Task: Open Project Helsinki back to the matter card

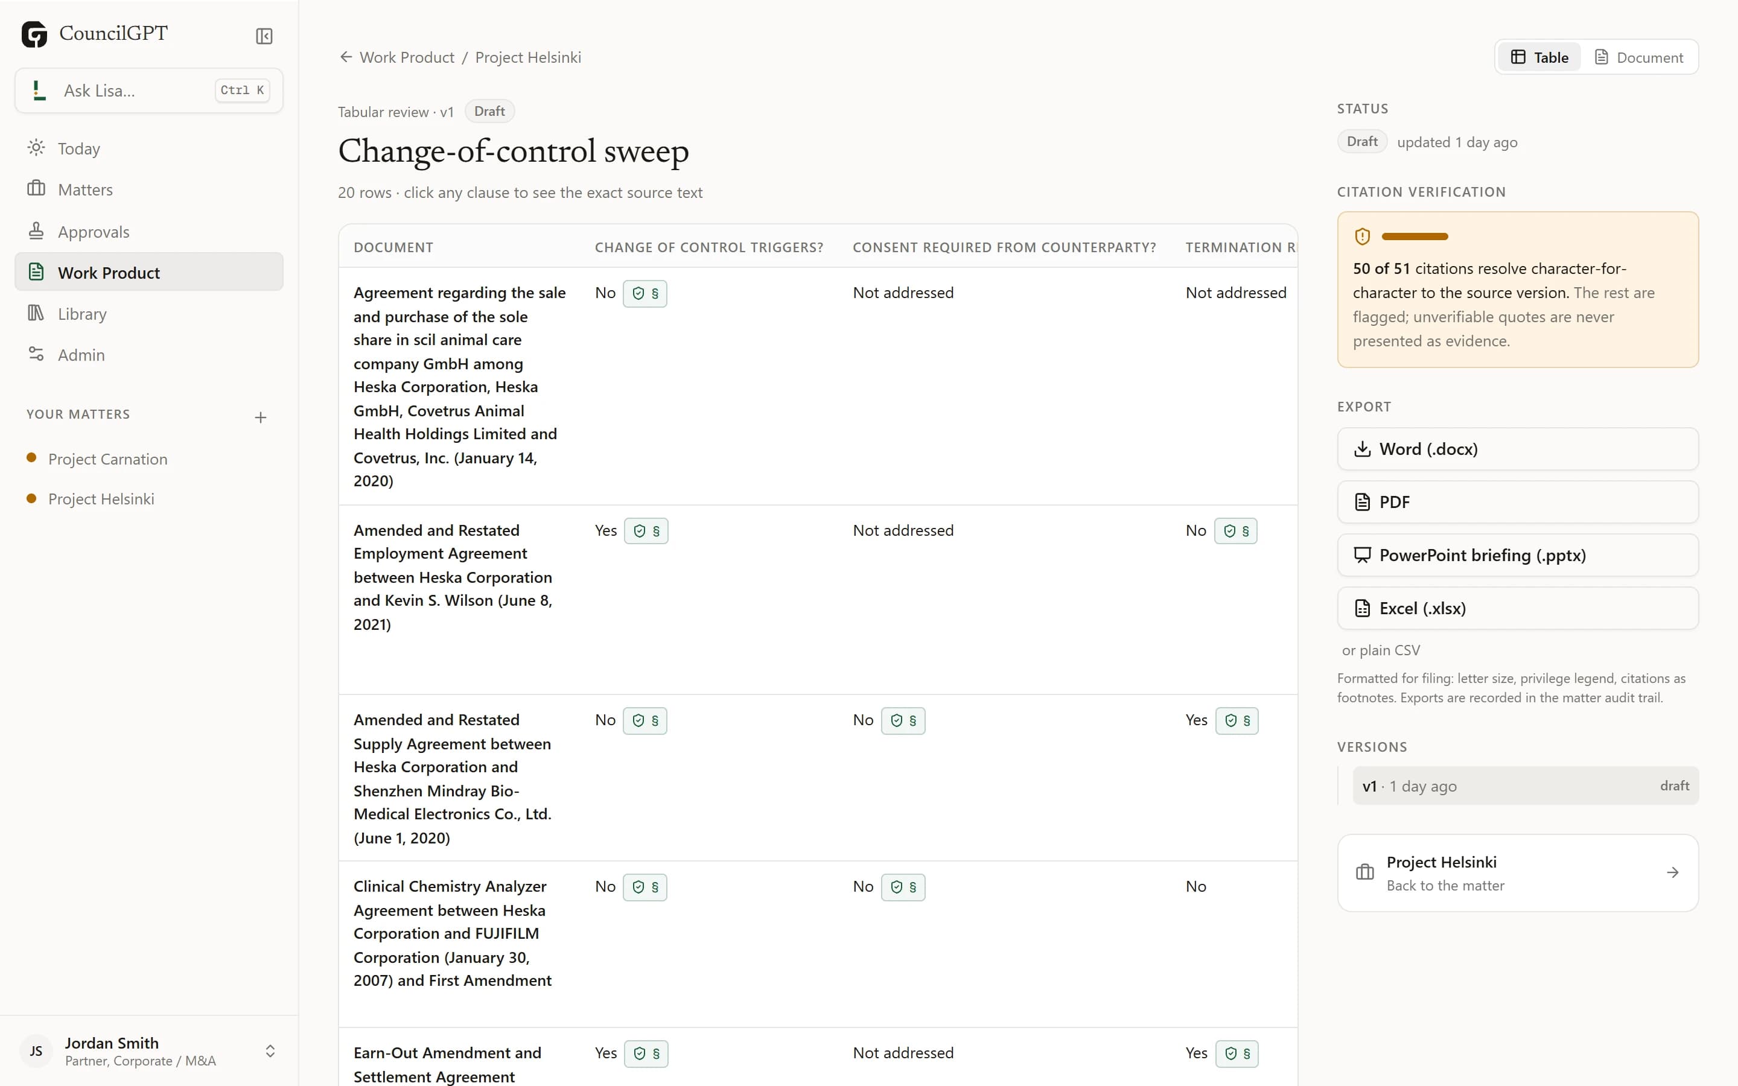Action: [1518, 872]
